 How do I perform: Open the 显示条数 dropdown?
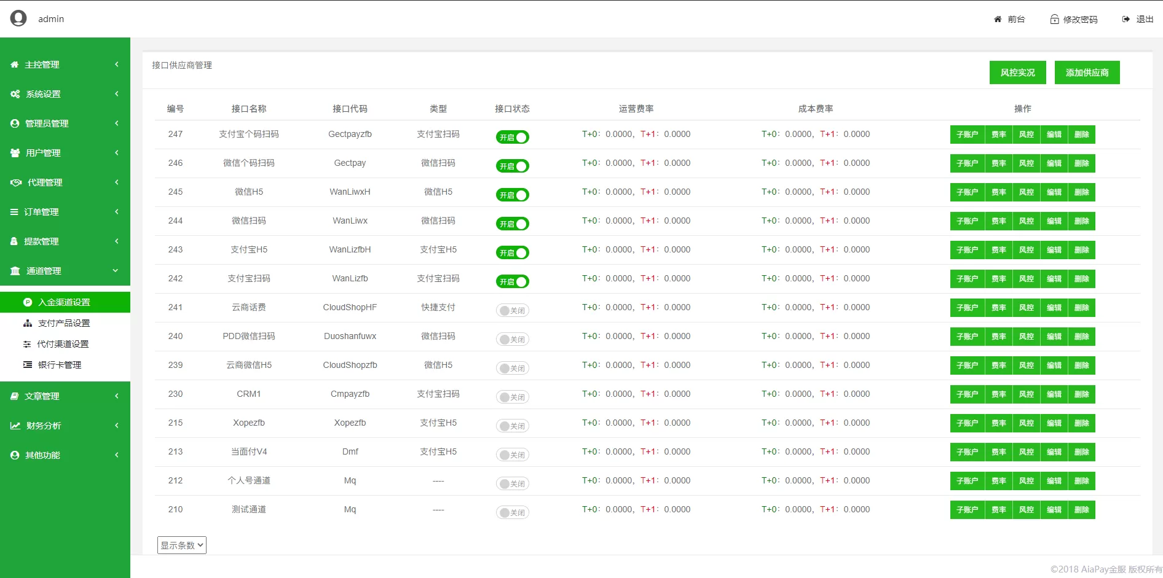[x=182, y=545]
